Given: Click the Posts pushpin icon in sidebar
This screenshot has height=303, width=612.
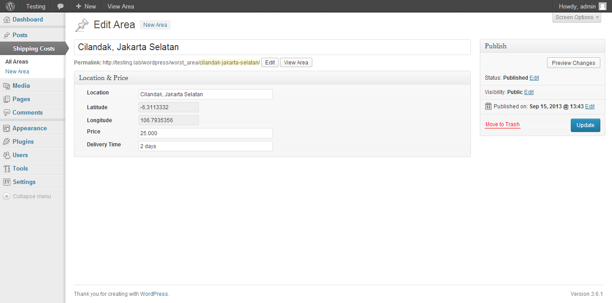Looking at the screenshot, I should [x=7, y=35].
